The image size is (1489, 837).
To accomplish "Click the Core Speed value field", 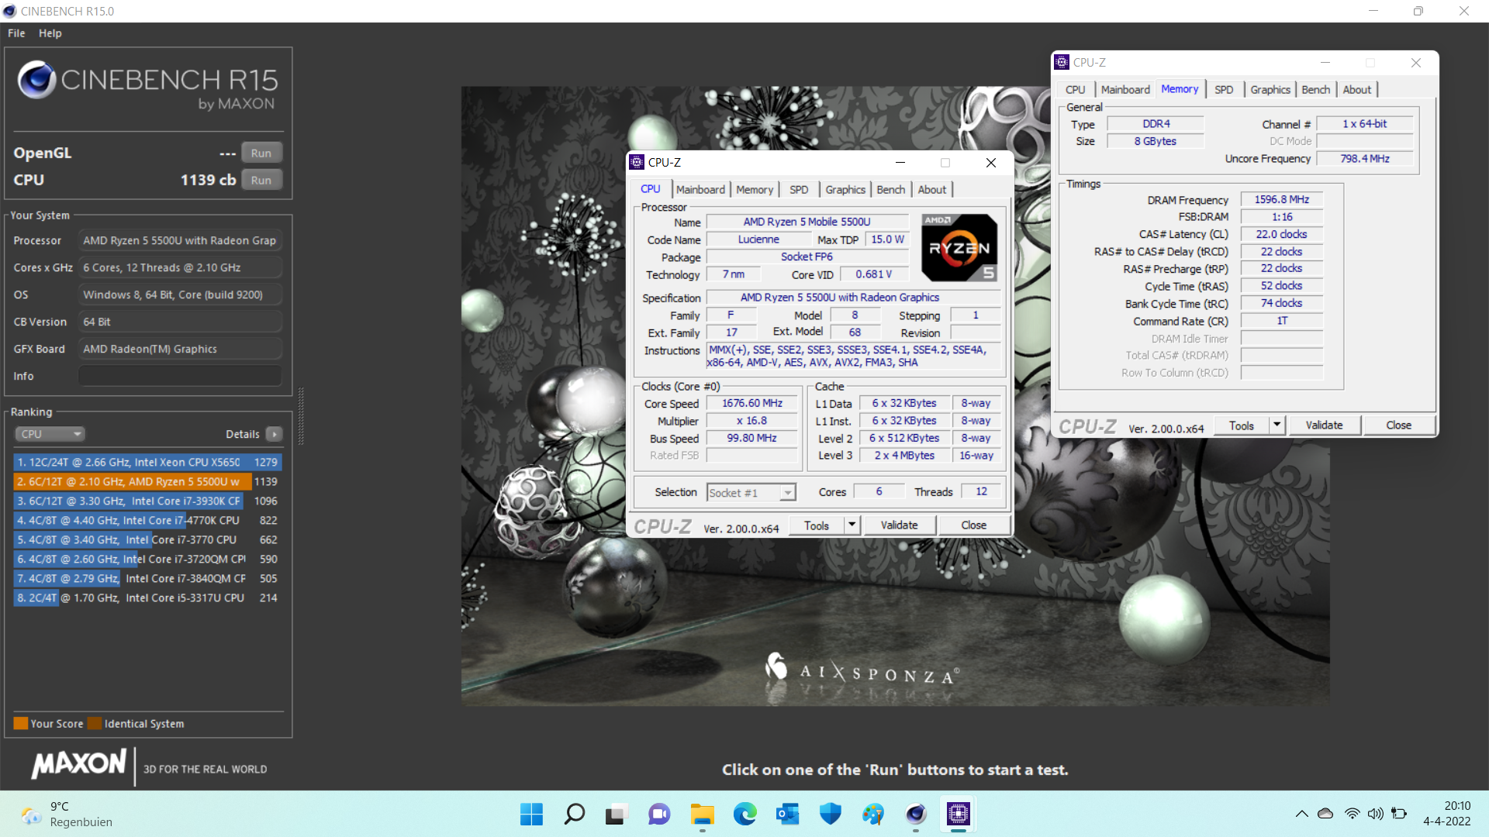I will point(751,404).
